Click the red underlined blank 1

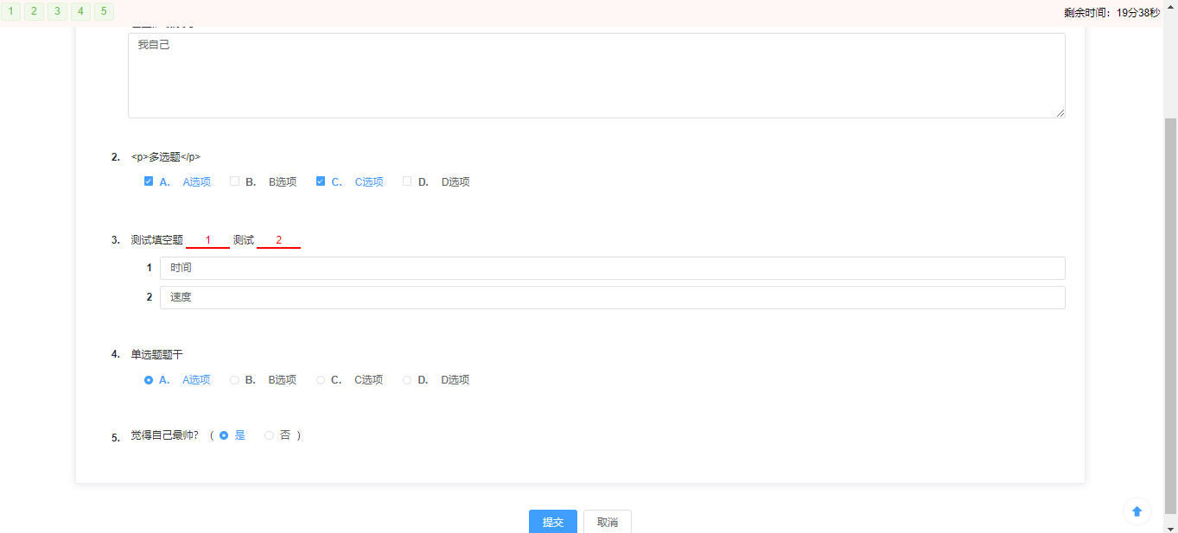[x=208, y=240]
